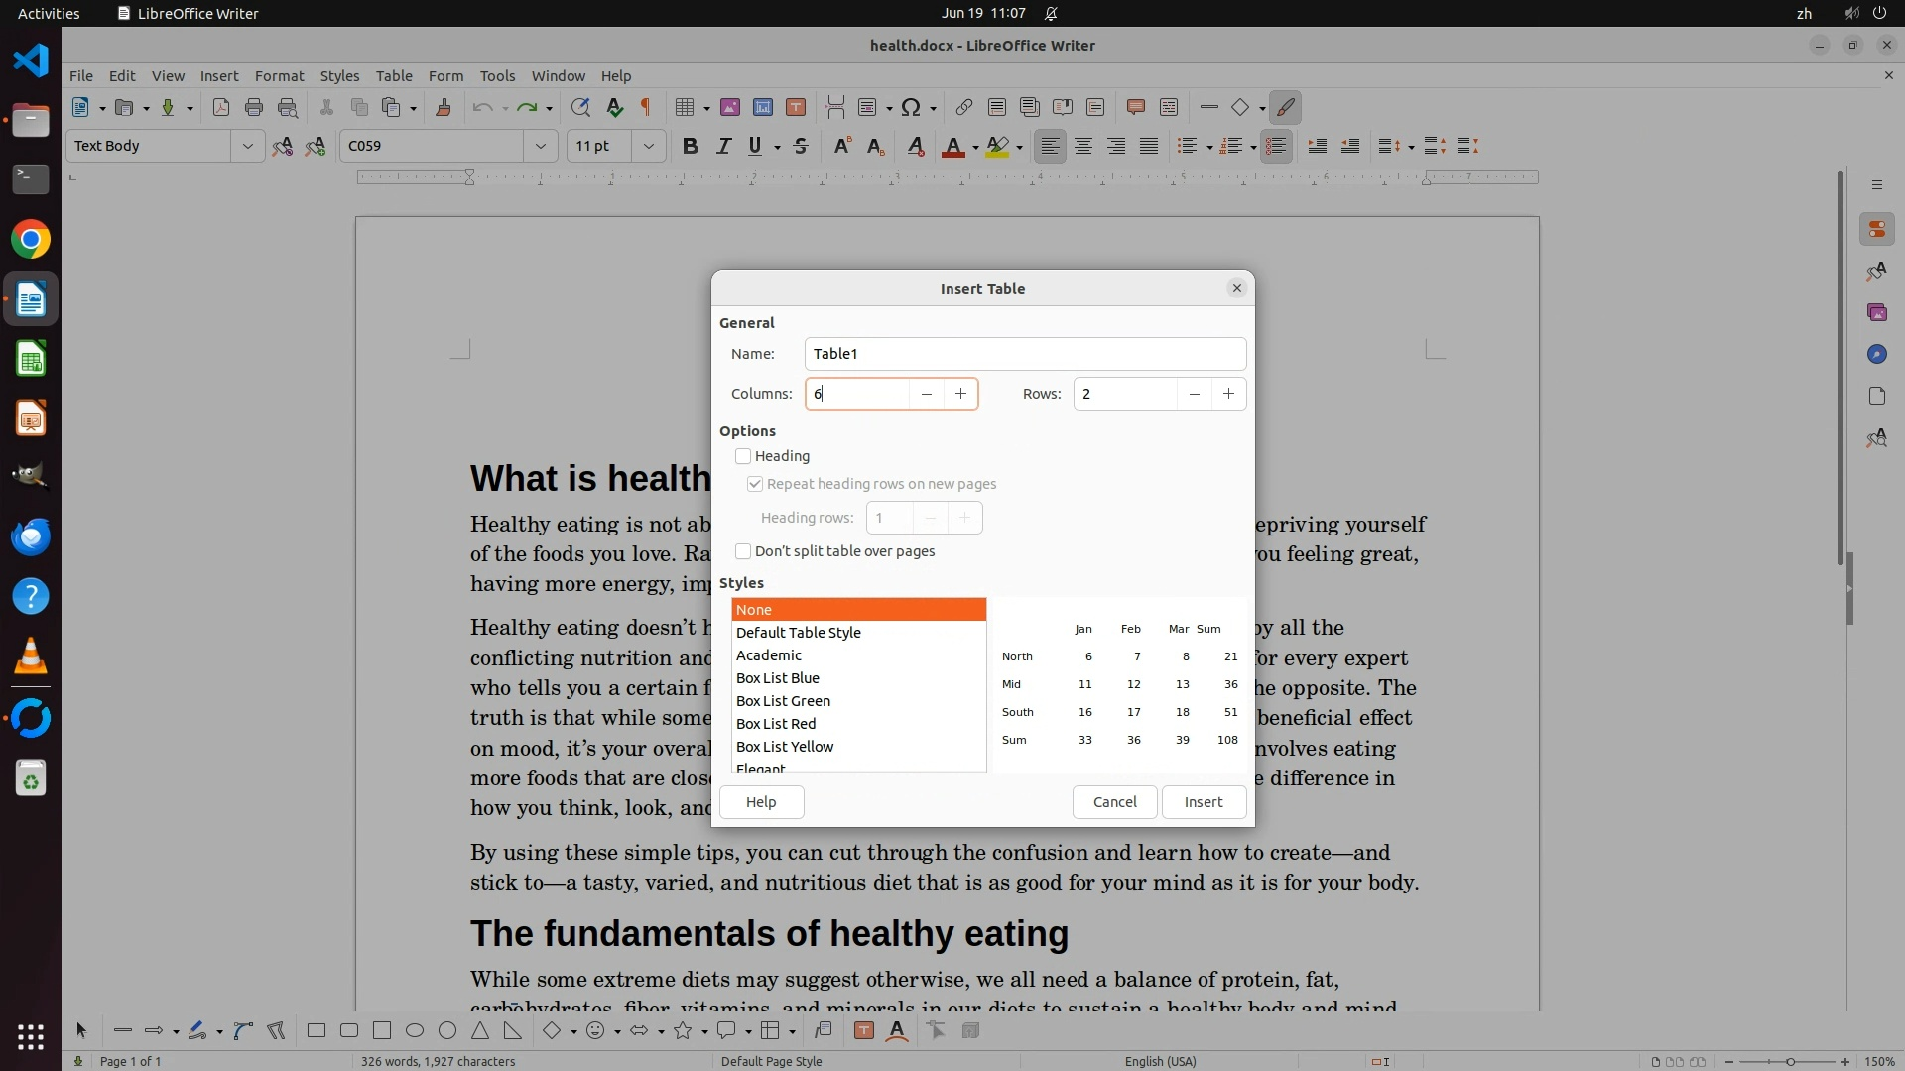Toggle formatting marks pilcrow icon
This screenshot has height=1071, width=1905.
click(646, 107)
